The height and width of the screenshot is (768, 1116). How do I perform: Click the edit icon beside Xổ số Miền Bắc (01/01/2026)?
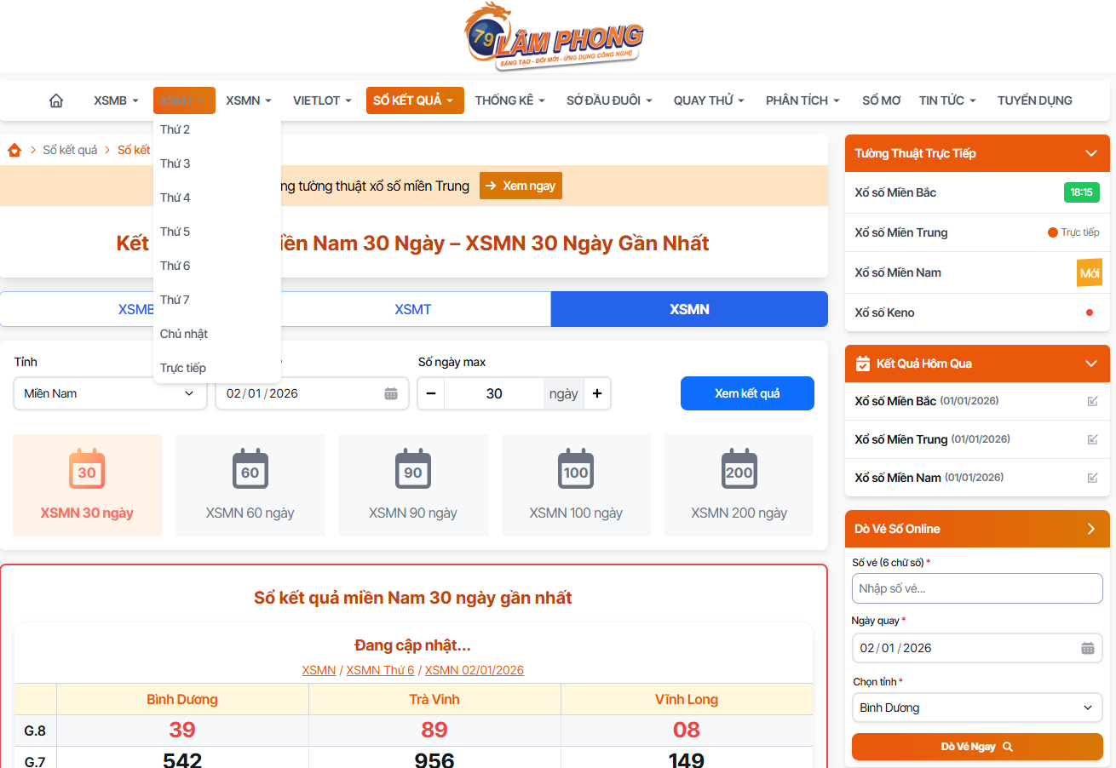pyautogui.click(x=1092, y=401)
